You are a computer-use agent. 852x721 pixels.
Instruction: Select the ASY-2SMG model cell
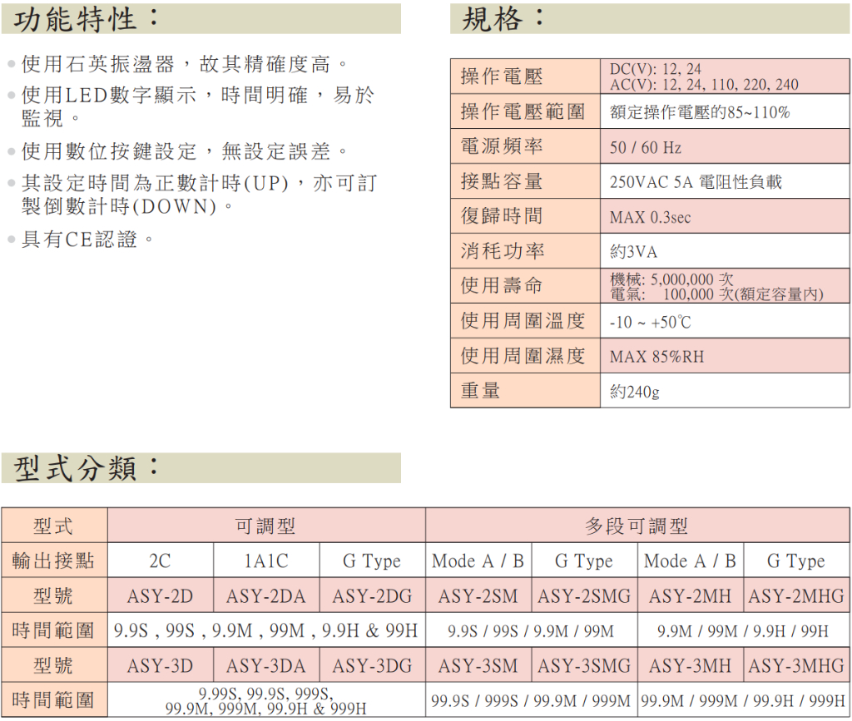(x=584, y=596)
